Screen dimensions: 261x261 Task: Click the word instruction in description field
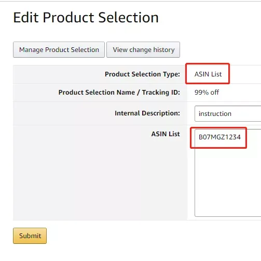tap(215, 114)
